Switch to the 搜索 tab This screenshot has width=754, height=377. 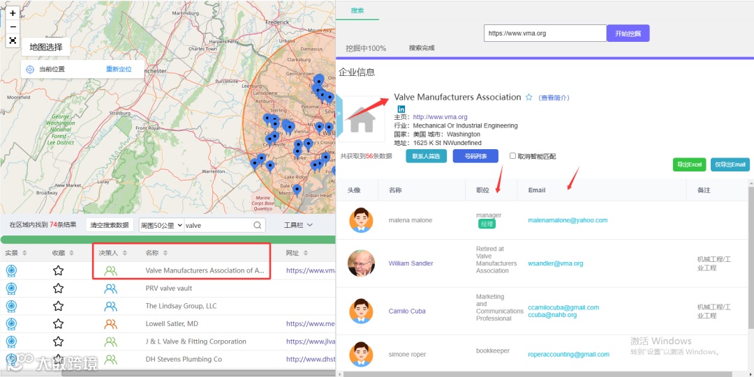pos(357,10)
